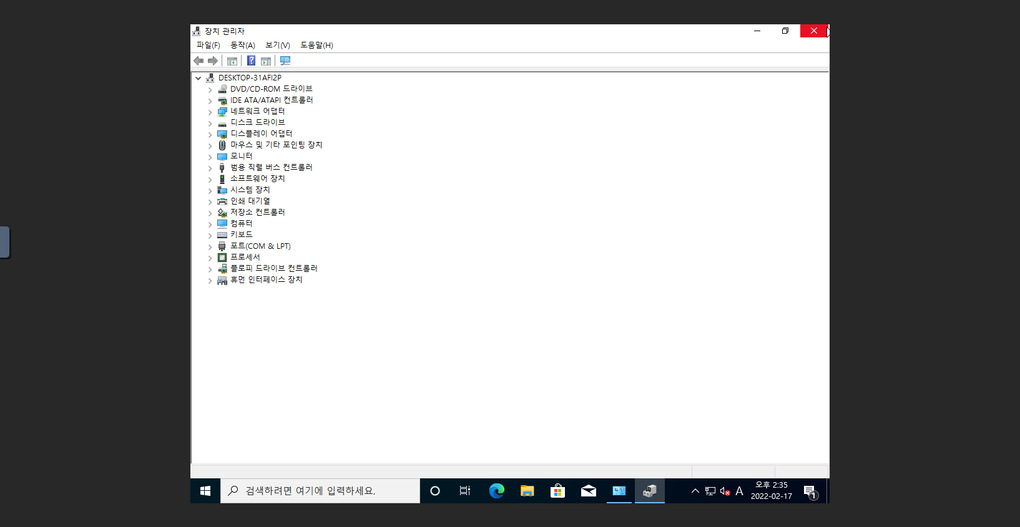
Task: Click the Task View icon on the taskbar
Action: click(x=465, y=491)
